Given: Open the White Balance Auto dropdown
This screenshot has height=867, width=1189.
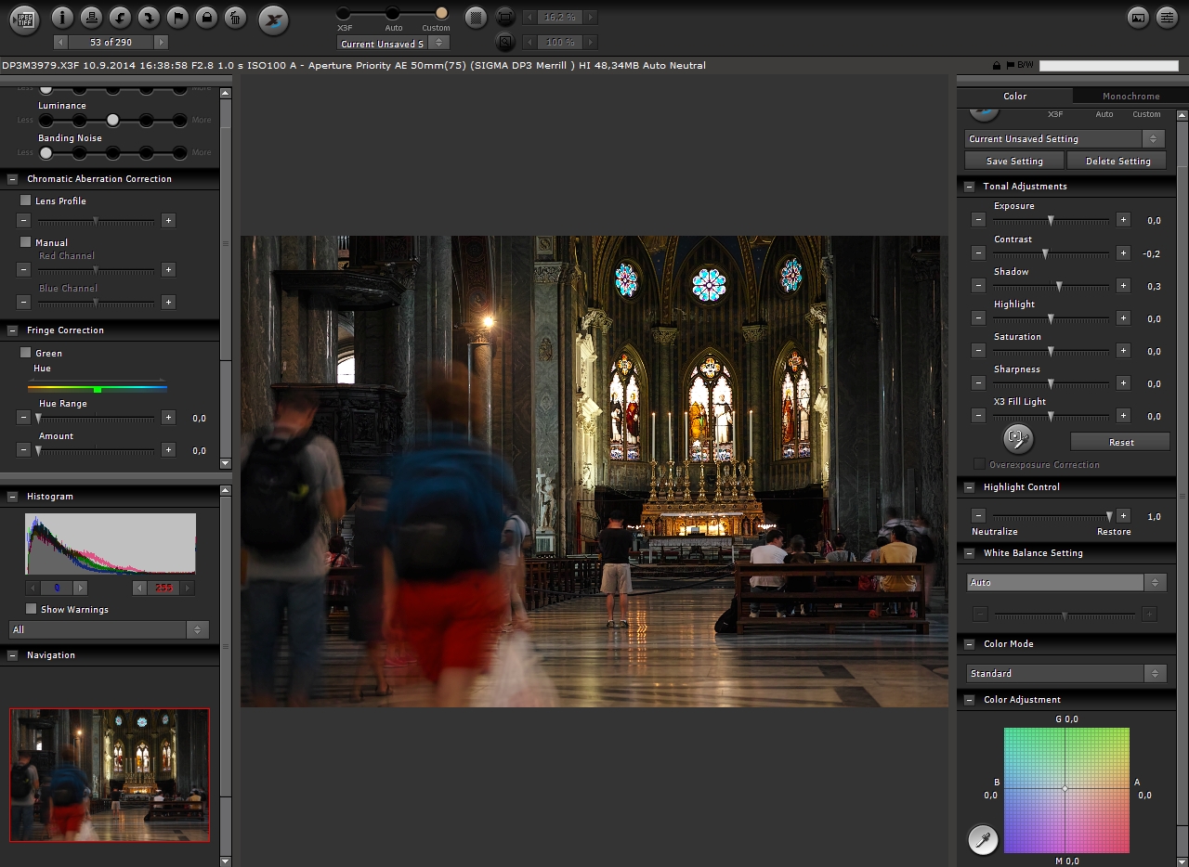Looking at the screenshot, I should tap(1065, 582).
